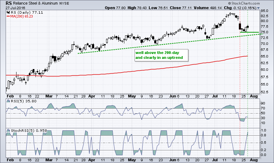The image size is (274, 163).
Task: Click the StochRSI 0.0 axis label
Action: point(263,155)
